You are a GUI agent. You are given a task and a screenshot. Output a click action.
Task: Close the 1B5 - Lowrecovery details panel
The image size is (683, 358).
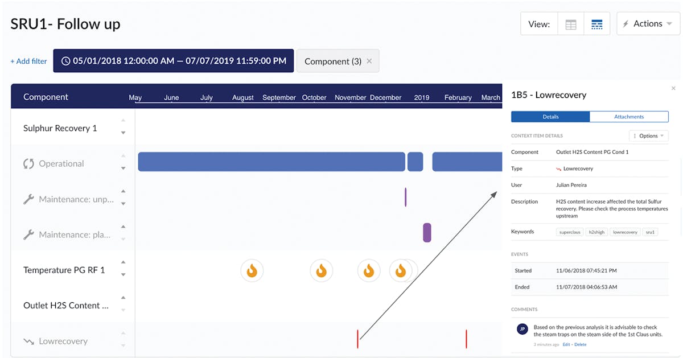pyautogui.click(x=673, y=88)
